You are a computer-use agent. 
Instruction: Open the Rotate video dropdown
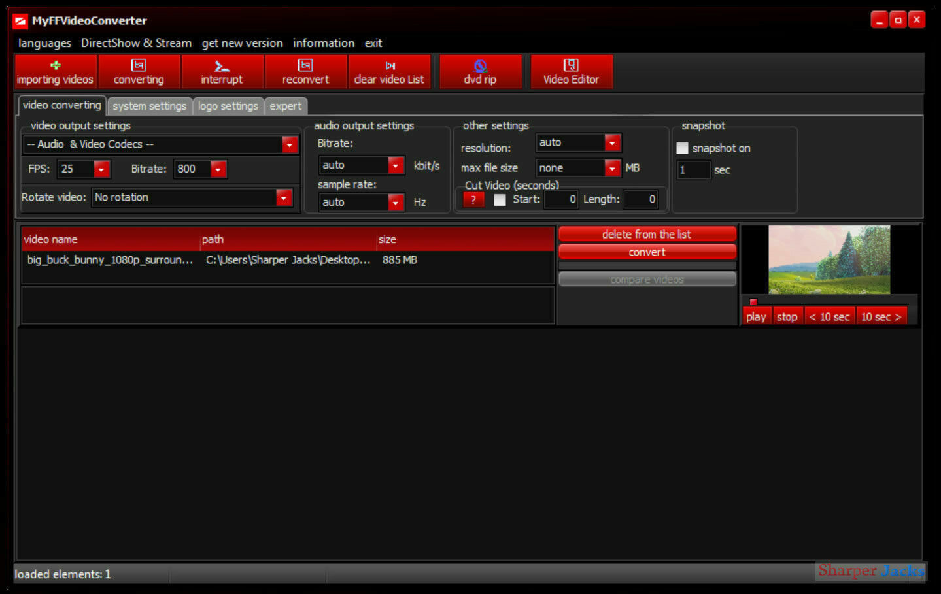[284, 197]
